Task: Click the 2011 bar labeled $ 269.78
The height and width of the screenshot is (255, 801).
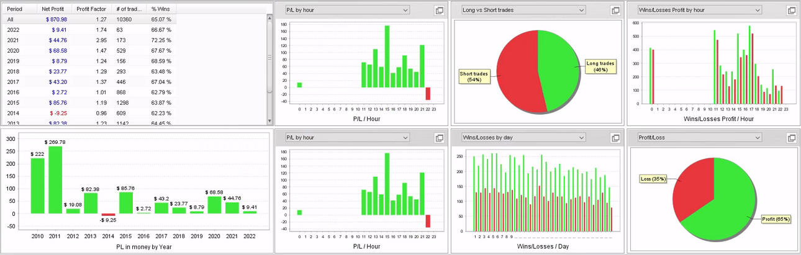Action: (x=55, y=180)
